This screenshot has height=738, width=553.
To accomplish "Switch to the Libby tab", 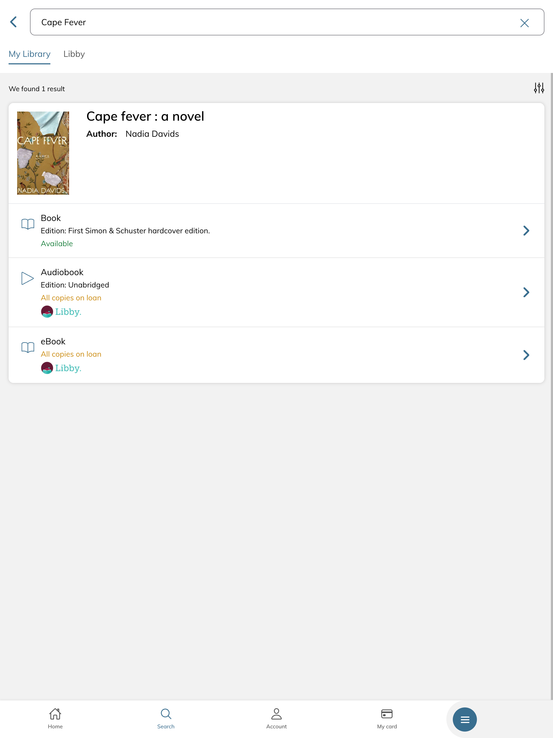I will coord(74,54).
